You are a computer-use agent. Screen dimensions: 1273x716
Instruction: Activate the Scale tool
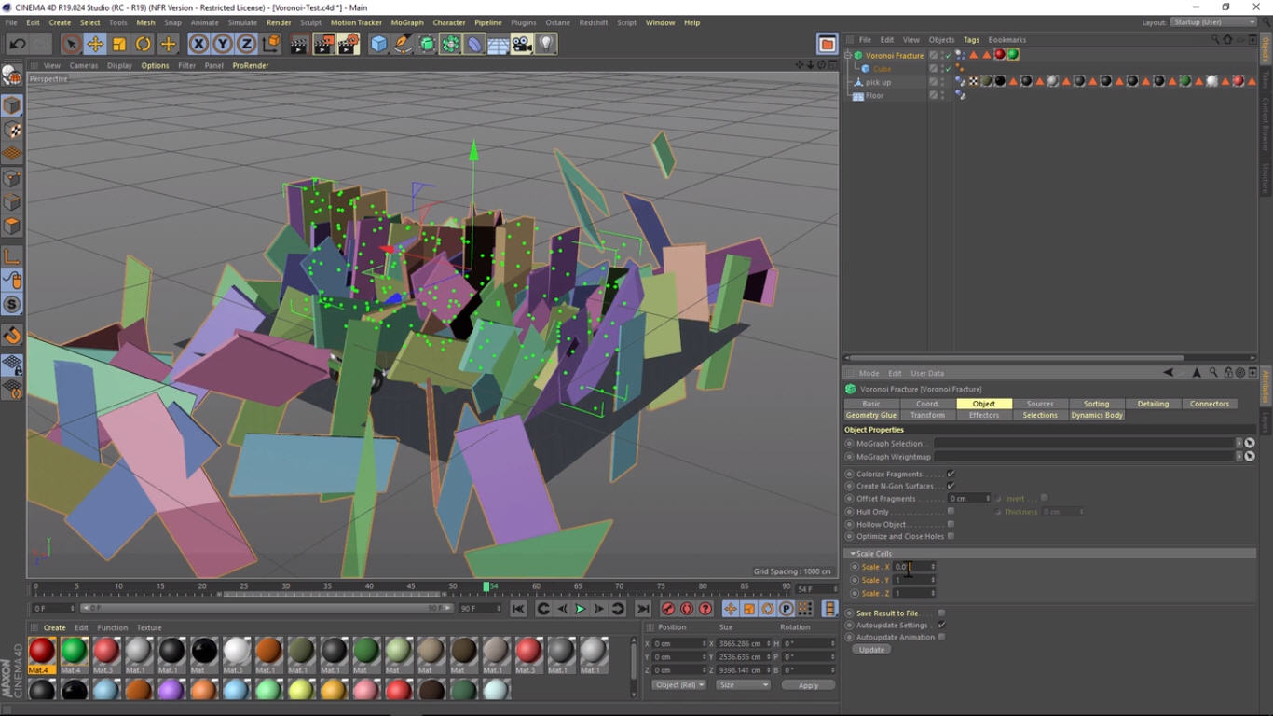coord(119,44)
